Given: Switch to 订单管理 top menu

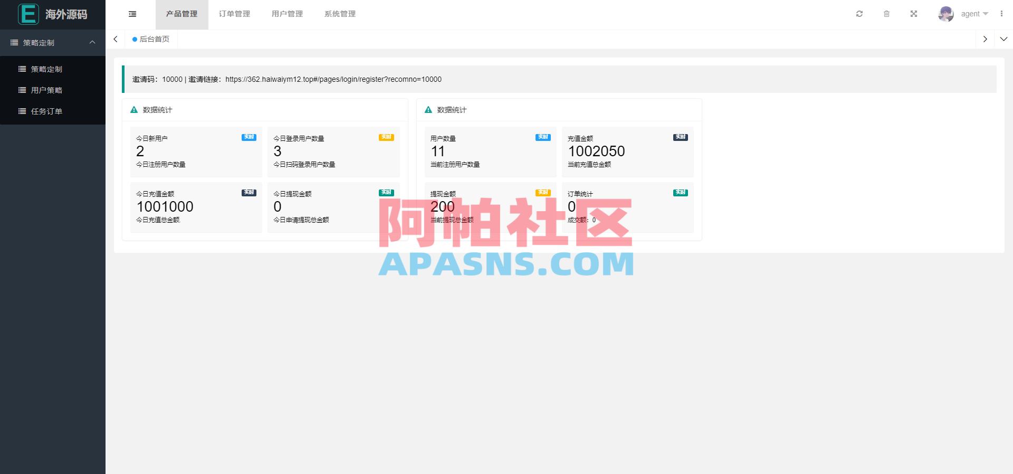Looking at the screenshot, I should tap(235, 14).
